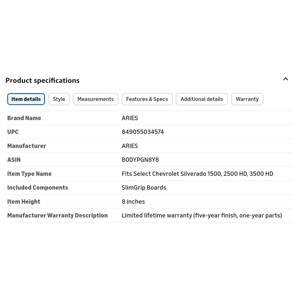Click the ARIES value in the Manufacturer row
Screen dimensions: 297x297
pyautogui.click(x=130, y=146)
